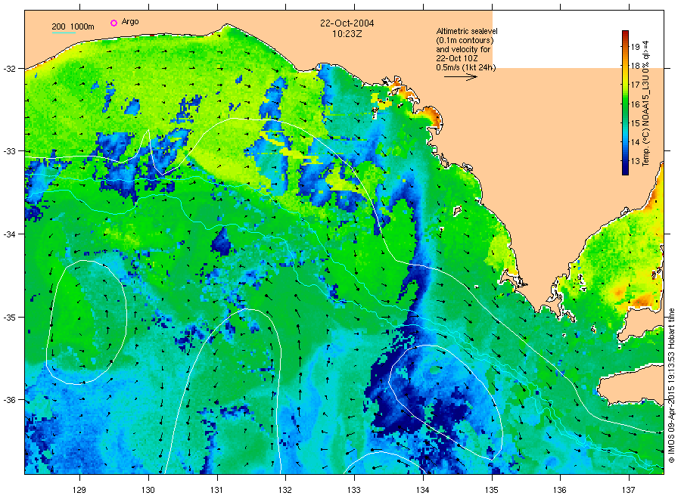681x499 pixels.
Task: Click the -35 latitude axis label
Action: 10,318
